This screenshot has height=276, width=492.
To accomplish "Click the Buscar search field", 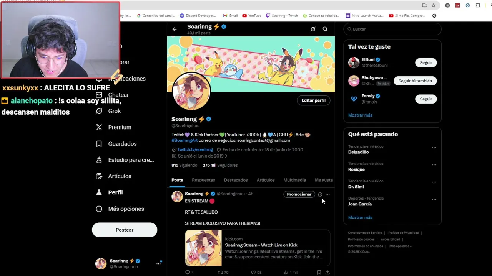I will tap(392, 29).
